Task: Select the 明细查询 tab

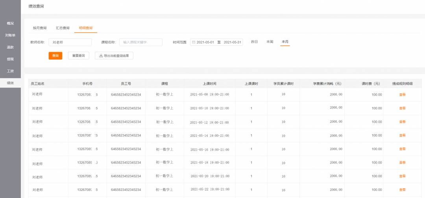Action: [85, 28]
